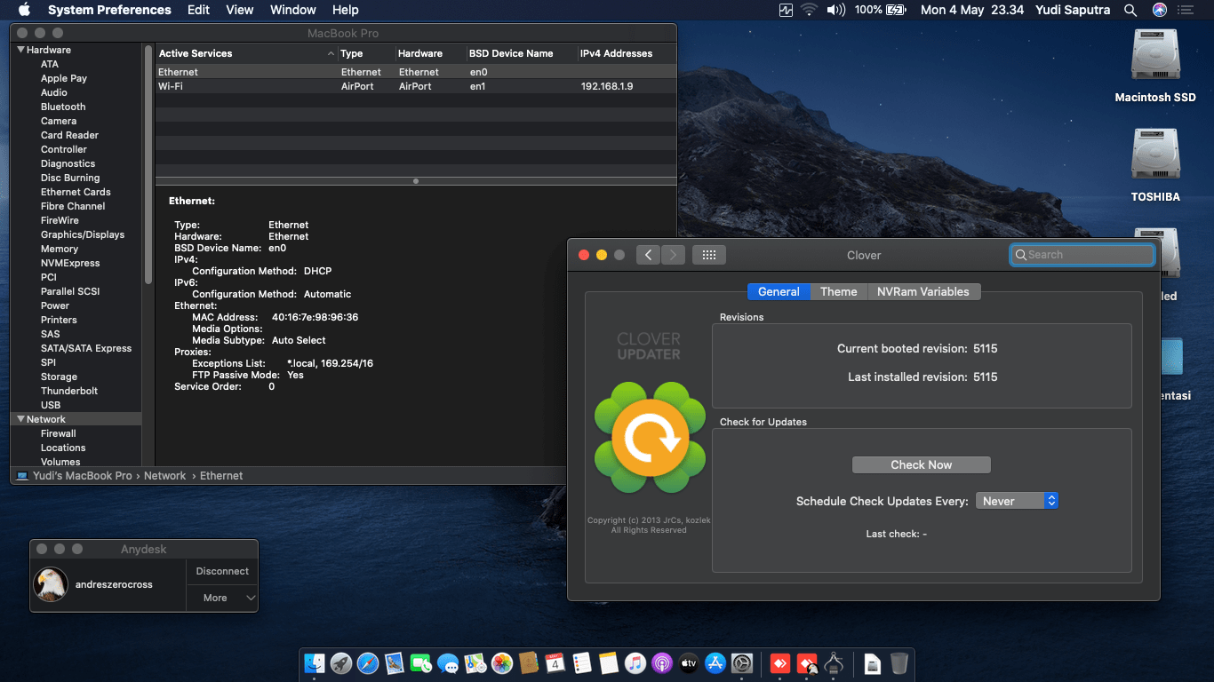This screenshot has height=682, width=1214.
Task: Switch to the Theme tab in Clover
Action: click(839, 291)
